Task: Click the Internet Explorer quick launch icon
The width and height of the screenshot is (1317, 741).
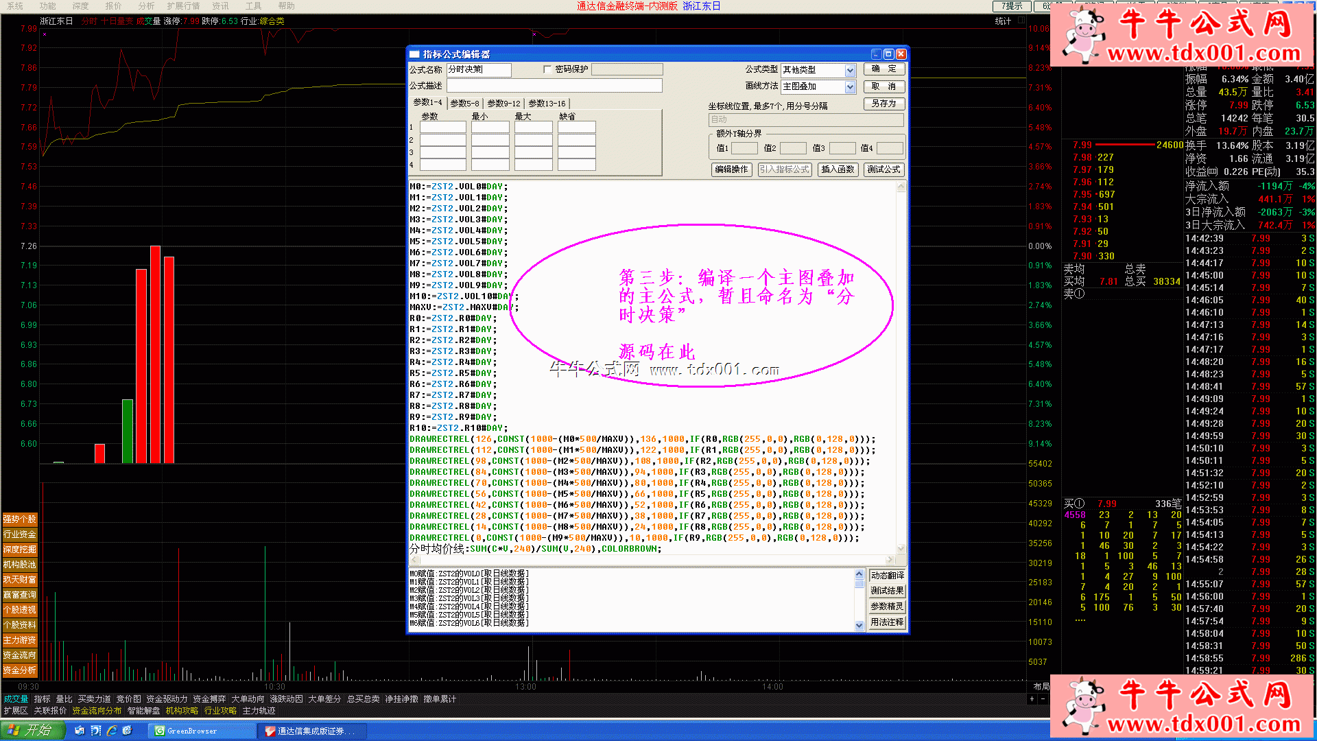Action: point(111,731)
